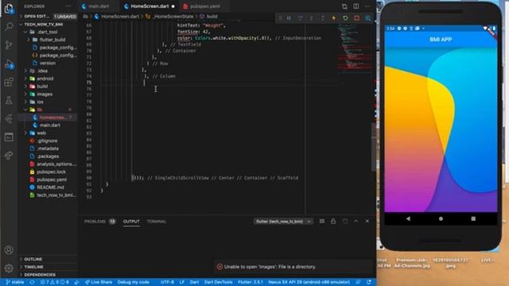Select Flutter output channel dropdown
This screenshot has width=509, height=286.
point(283,221)
